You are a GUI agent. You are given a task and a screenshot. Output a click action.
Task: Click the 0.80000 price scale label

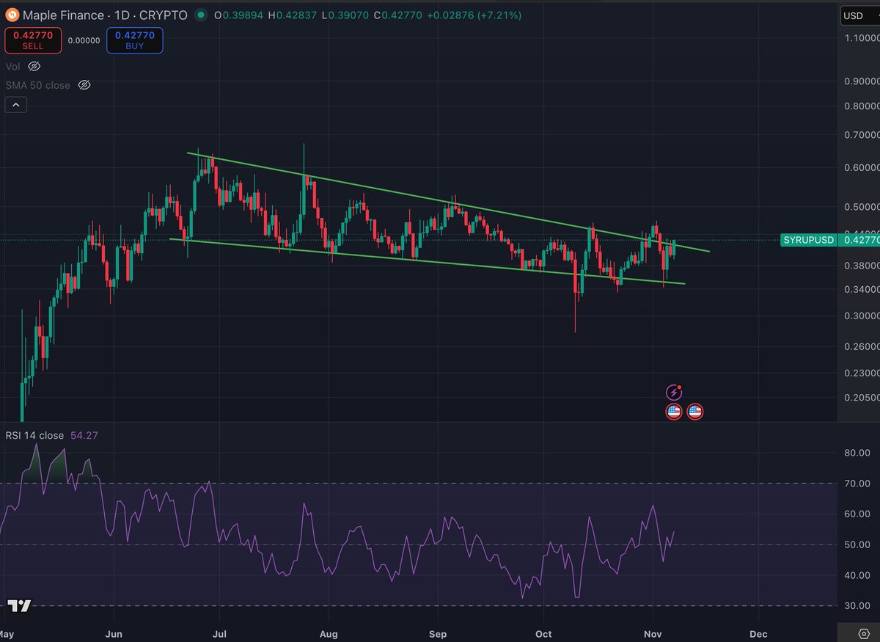pyautogui.click(x=862, y=106)
